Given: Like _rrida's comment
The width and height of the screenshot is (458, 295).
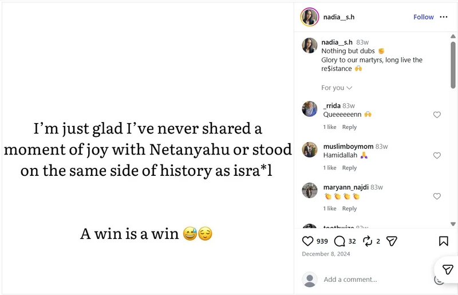Looking at the screenshot, I should click(437, 115).
